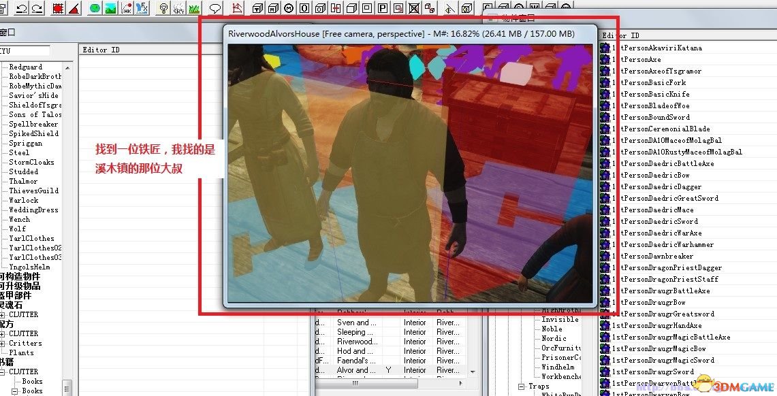Expand the Critters tree node
This screenshot has width=777, height=396.
(x=3, y=344)
